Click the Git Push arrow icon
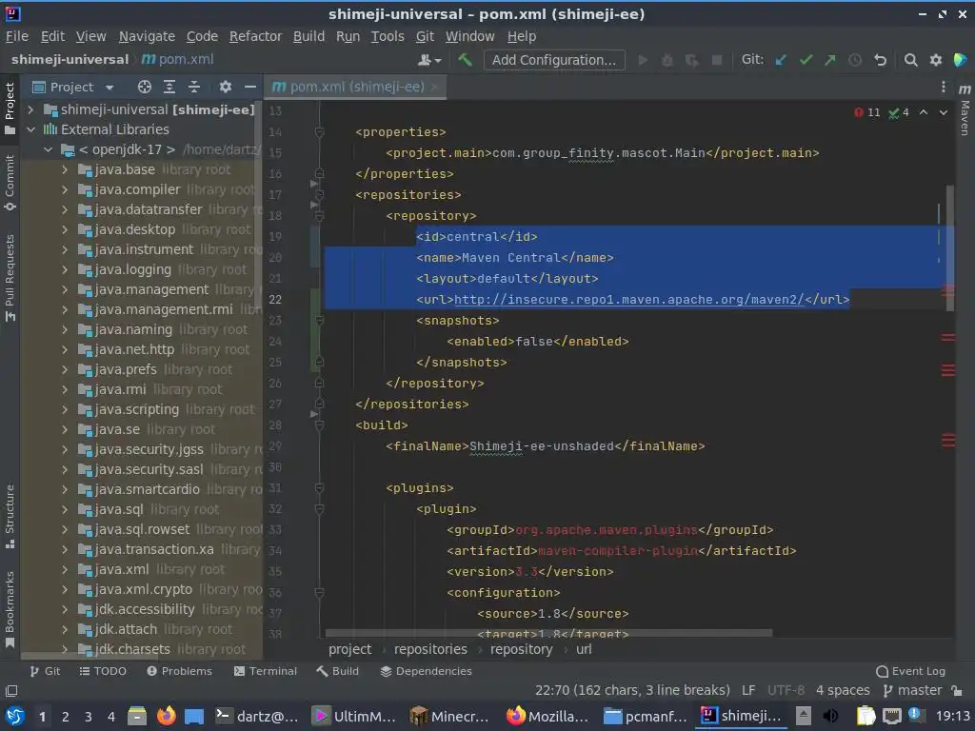The image size is (975, 731). click(830, 60)
